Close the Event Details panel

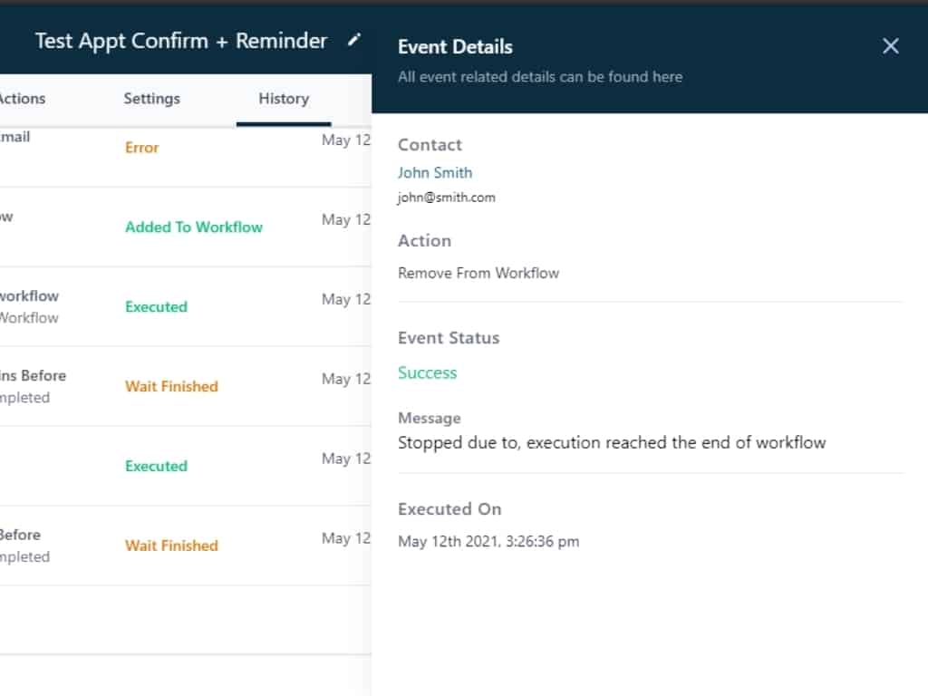coord(891,46)
